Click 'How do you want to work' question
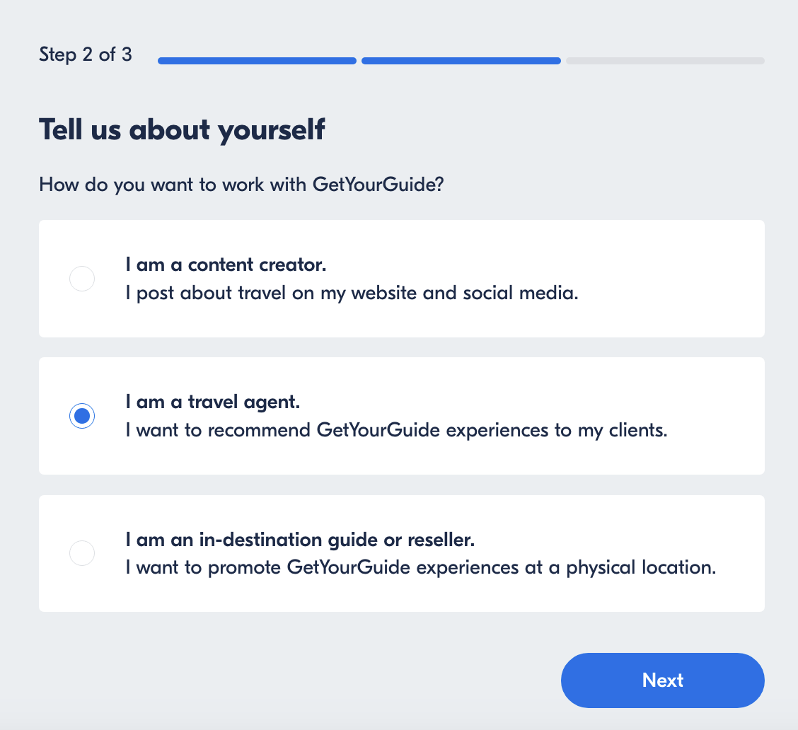The height and width of the screenshot is (730, 798). (x=241, y=184)
